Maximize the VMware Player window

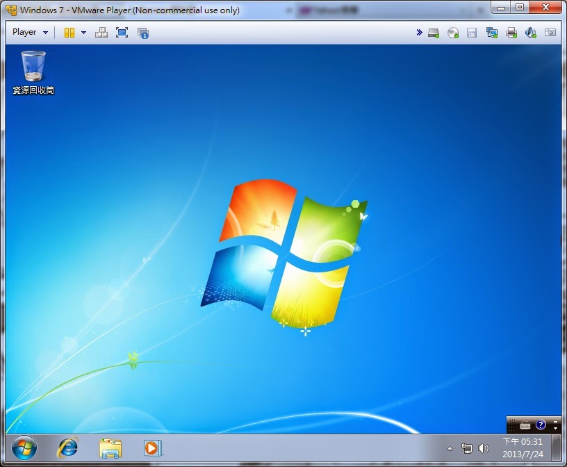(520, 7)
